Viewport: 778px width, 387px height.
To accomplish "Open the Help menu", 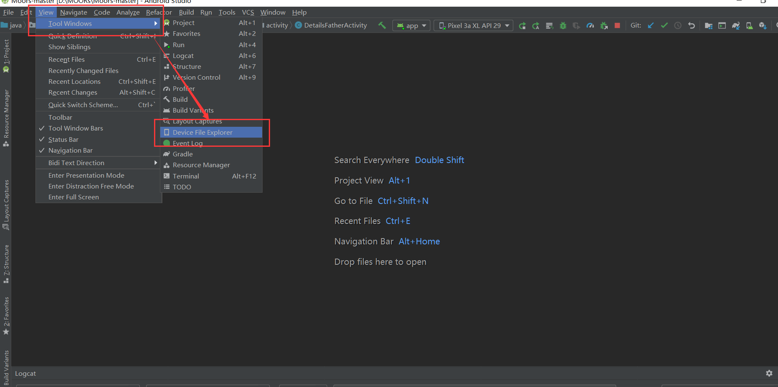I will [x=299, y=12].
